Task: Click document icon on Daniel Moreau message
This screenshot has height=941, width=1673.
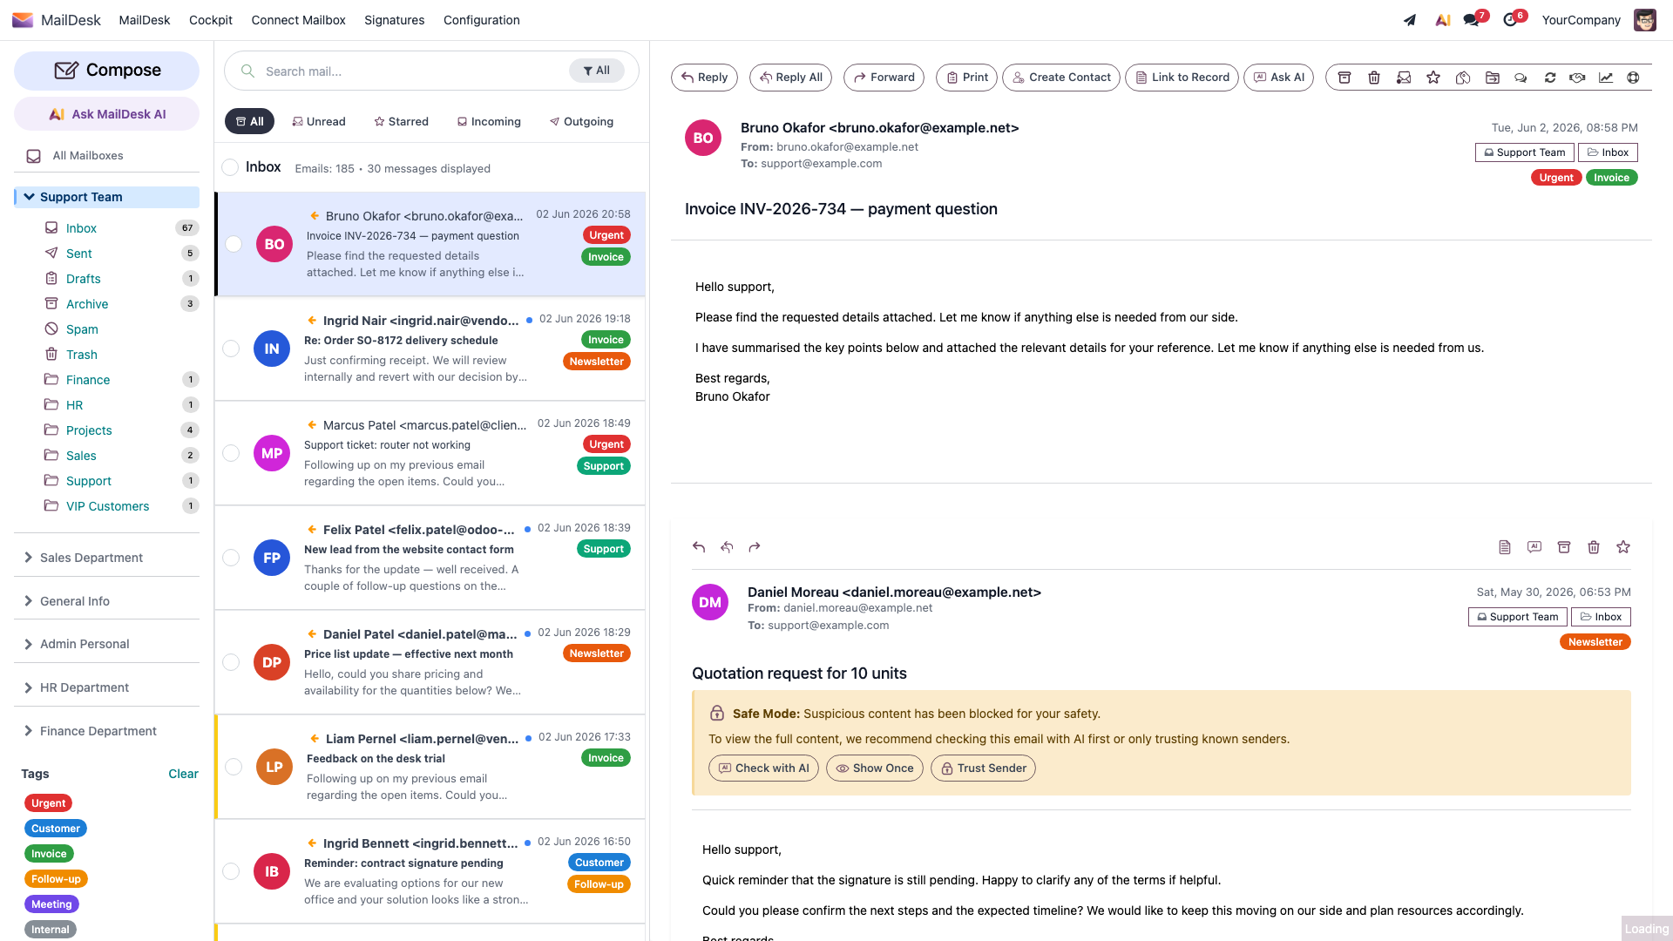Action: click(x=1505, y=547)
